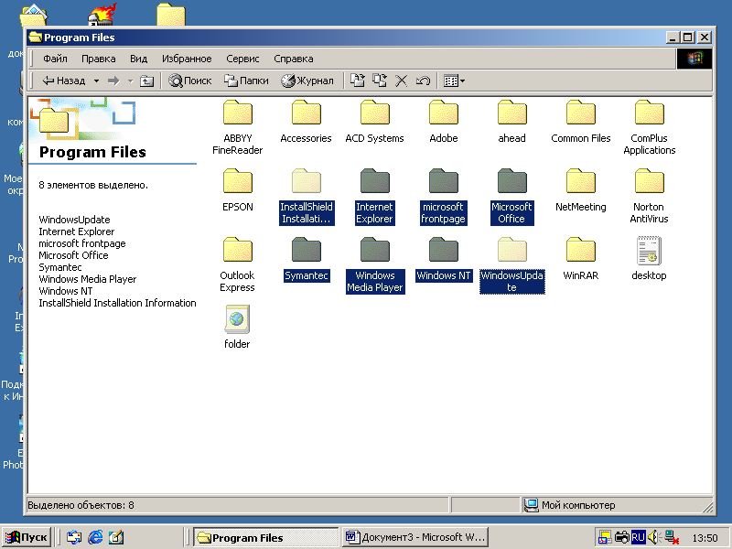Click the Symantec folder icon
Image resolution: width=732 pixels, height=549 pixels.
pyautogui.click(x=306, y=250)
